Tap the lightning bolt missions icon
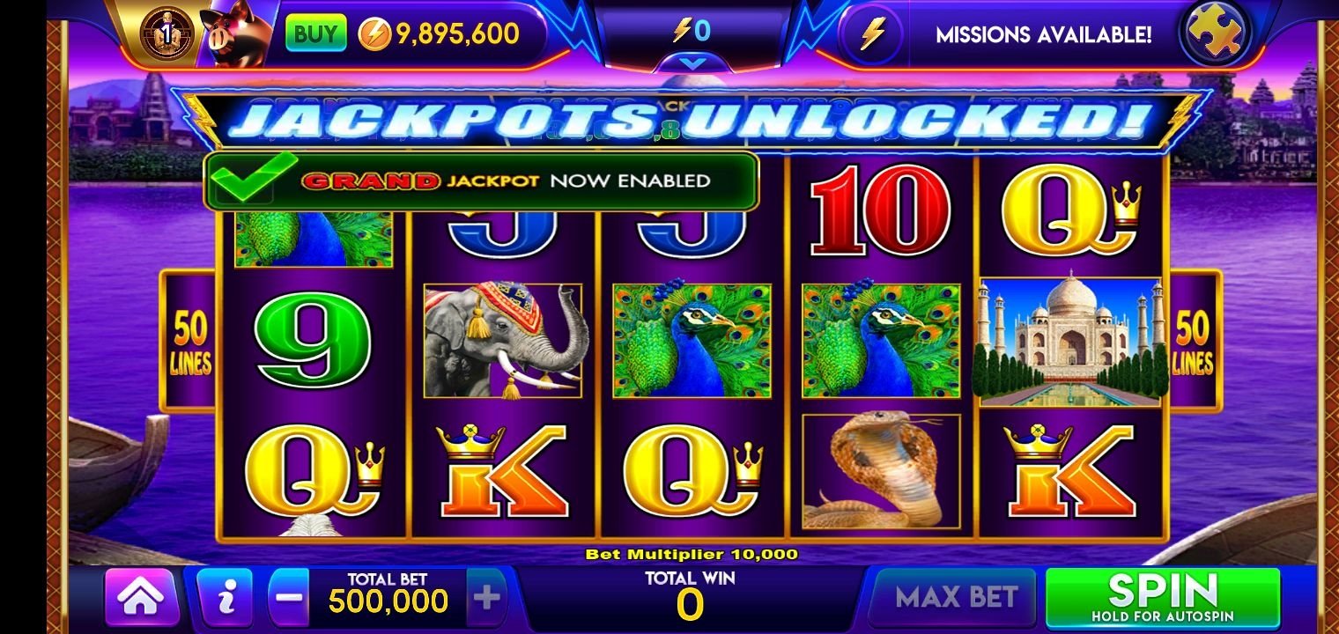 tap(872, 34)
